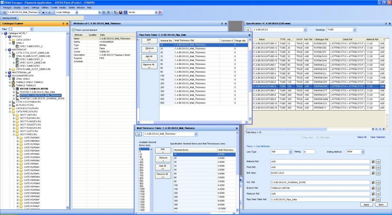392x215 pixels.
Task: Click the blue columns list icon
Action: 125,12
